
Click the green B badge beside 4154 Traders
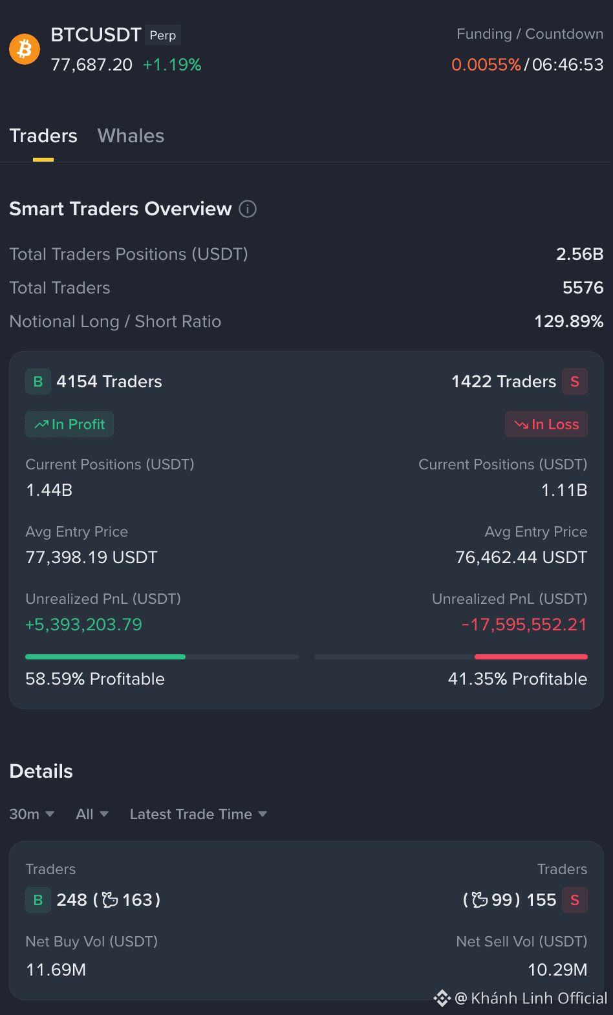pyautogui.click(x=38, y=381)
